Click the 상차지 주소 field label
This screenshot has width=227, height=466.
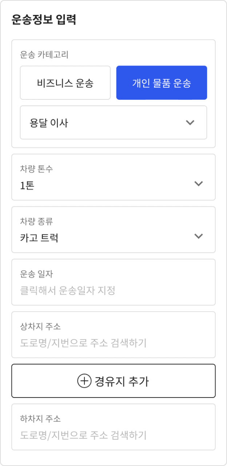click(x=40, y=326)
